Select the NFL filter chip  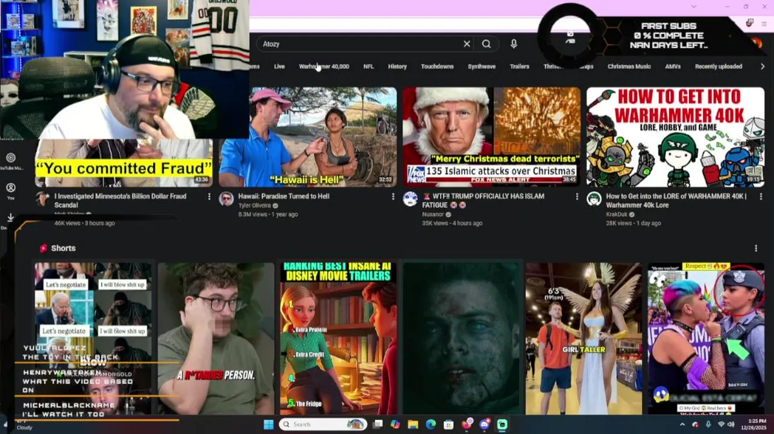pos(368,66)
